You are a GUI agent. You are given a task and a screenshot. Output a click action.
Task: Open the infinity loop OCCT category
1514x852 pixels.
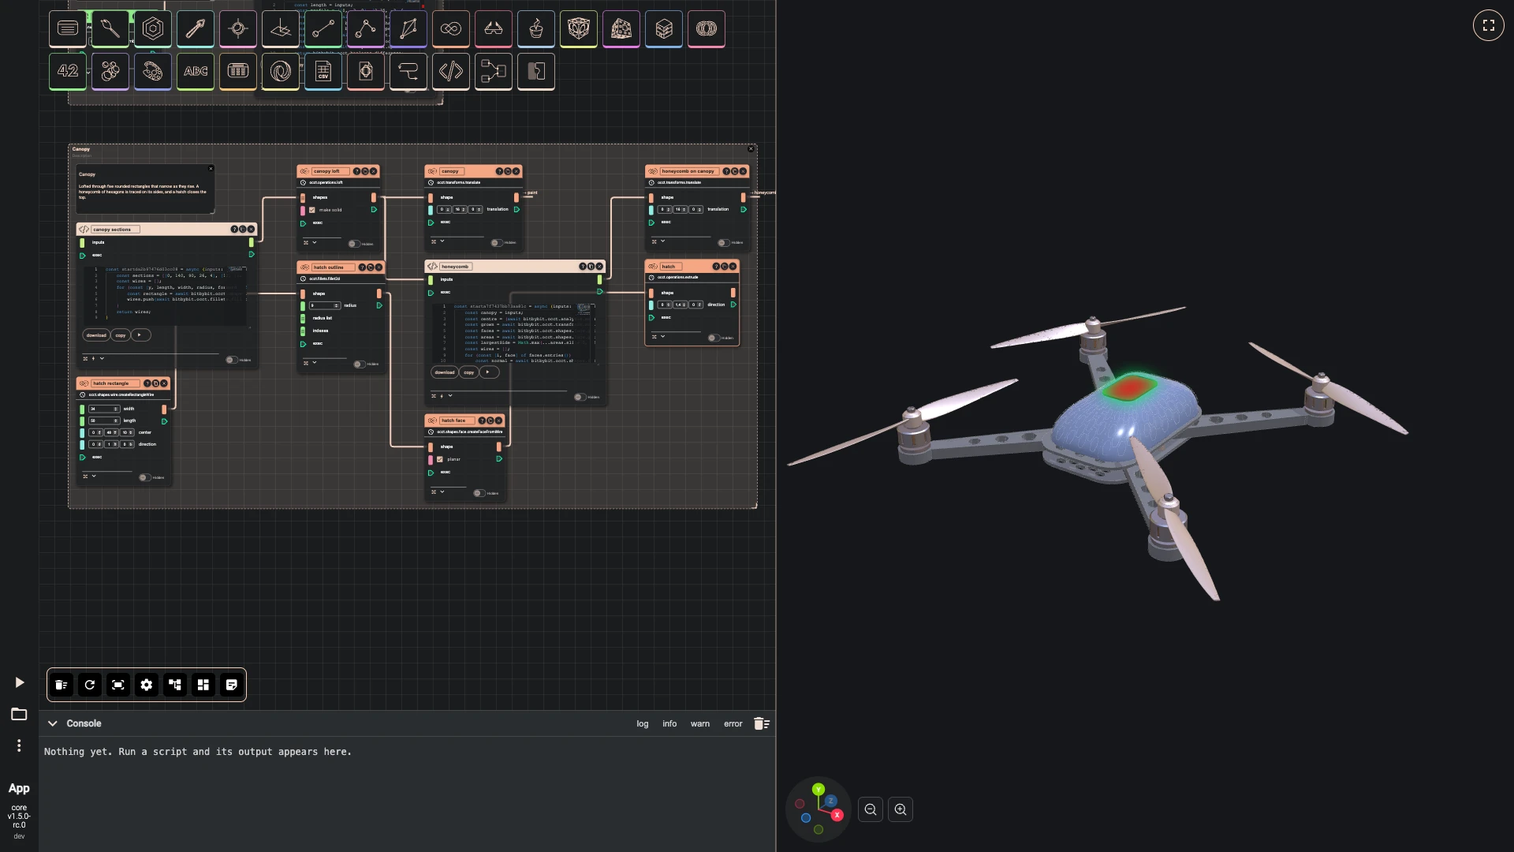click(x=451, y=29)
